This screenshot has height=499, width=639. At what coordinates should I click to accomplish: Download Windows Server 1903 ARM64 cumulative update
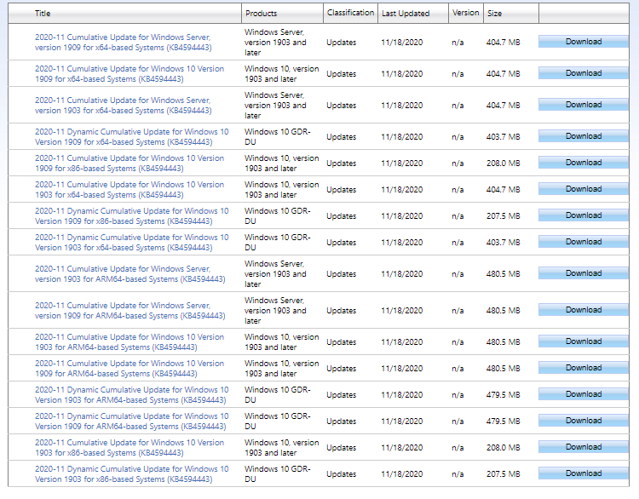click(584, 273)
